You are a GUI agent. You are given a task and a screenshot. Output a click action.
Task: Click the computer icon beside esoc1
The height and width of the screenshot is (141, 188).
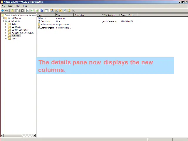(39, 18)
